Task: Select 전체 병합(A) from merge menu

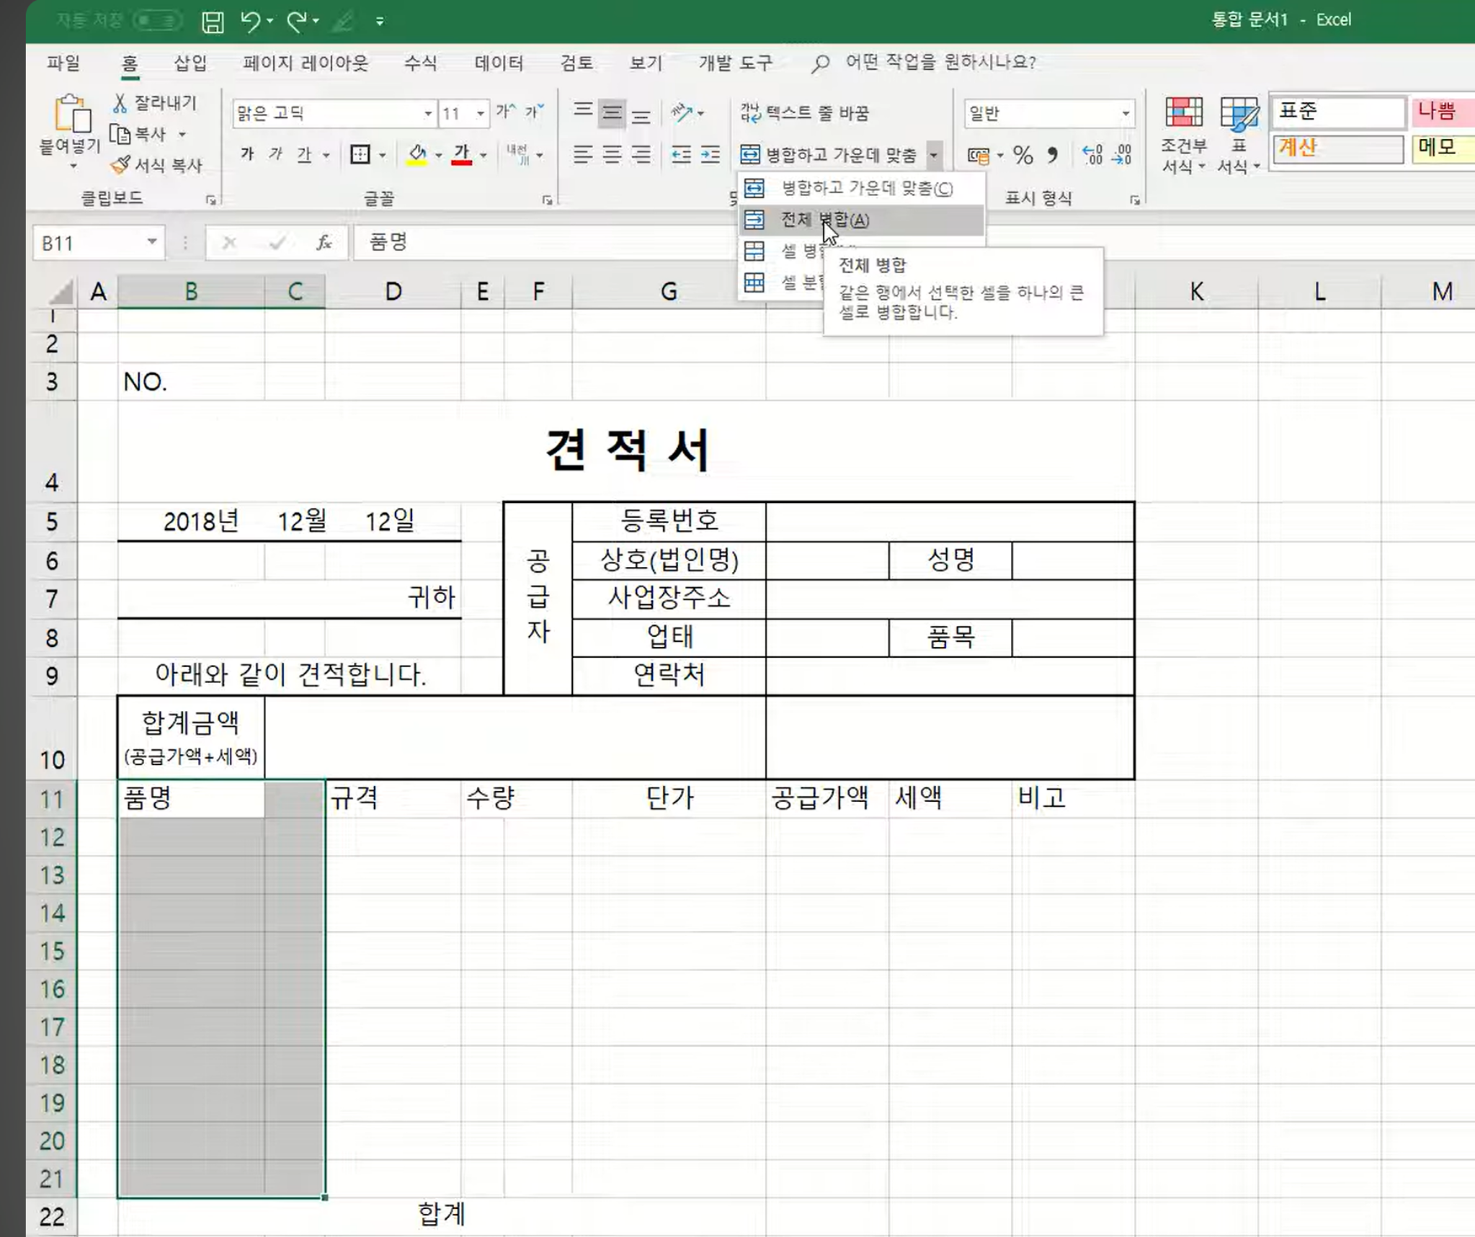Action: coord(824,220)
